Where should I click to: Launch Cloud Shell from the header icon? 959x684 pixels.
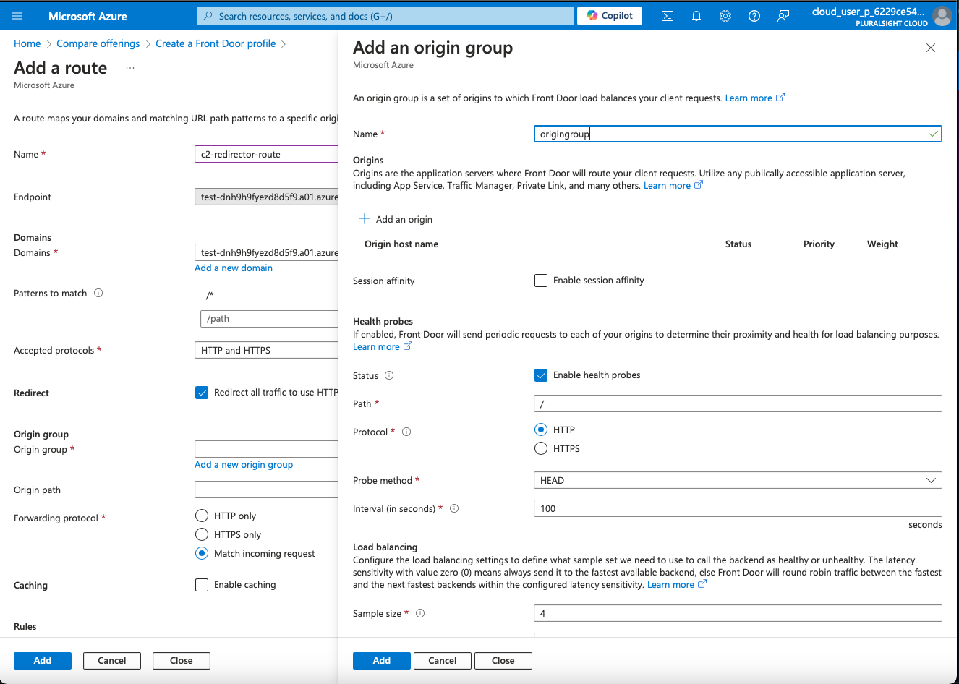pos(668,16)
